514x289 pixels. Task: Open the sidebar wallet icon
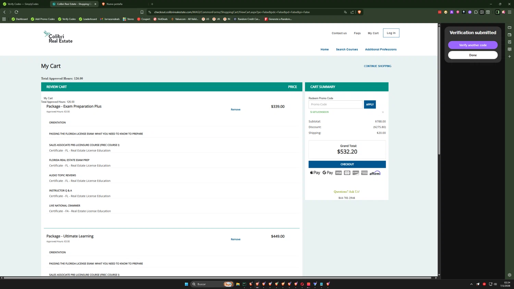[510, 35]
